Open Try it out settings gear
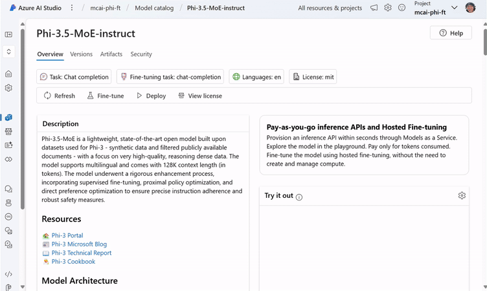 coord(462,195)
